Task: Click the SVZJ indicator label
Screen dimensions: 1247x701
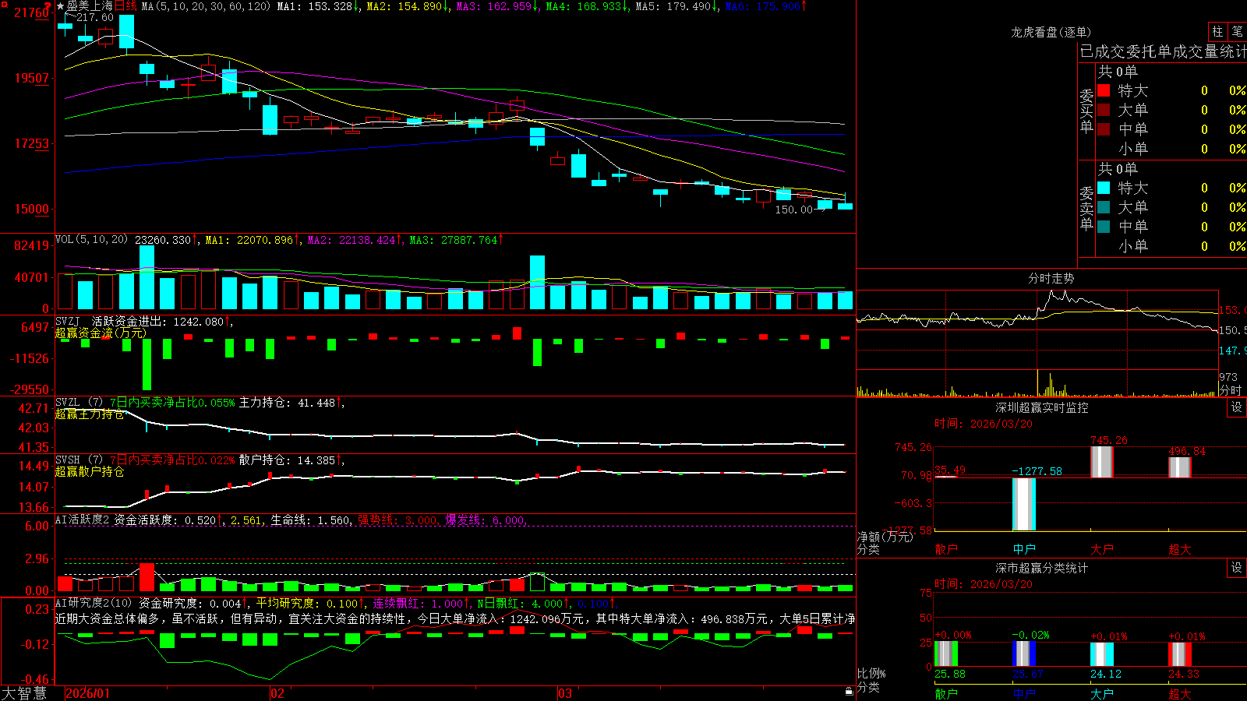Action: point(67,321)
